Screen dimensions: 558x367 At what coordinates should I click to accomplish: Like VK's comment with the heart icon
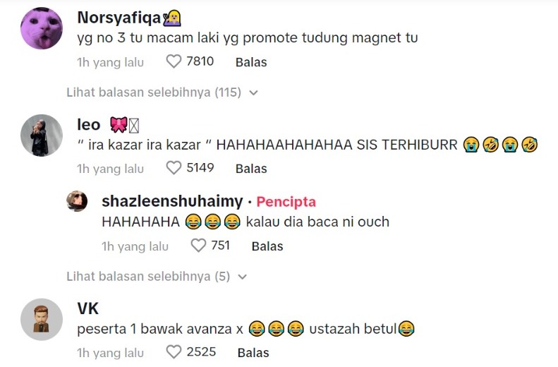[x=174, y=352]
